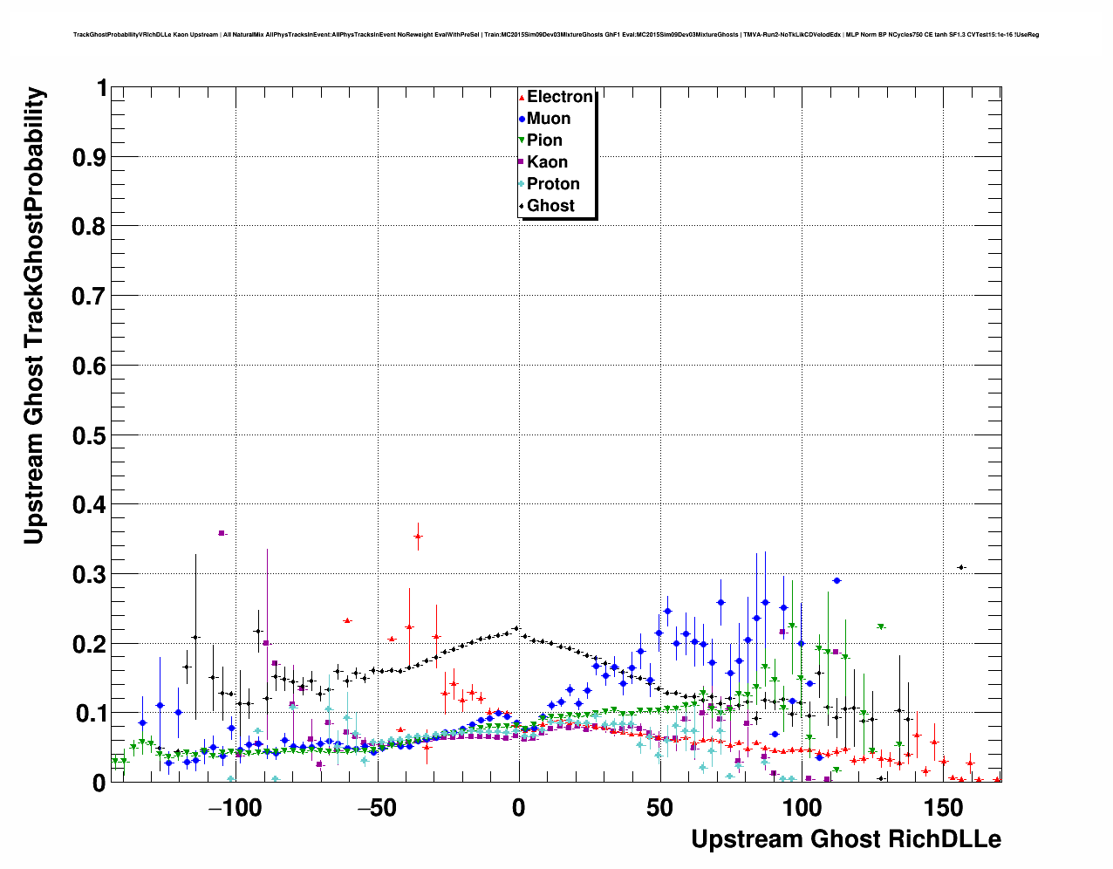Click the red Electron triangle legend marker
This screenshot has width=1113, height=869.
pos(522,98)
